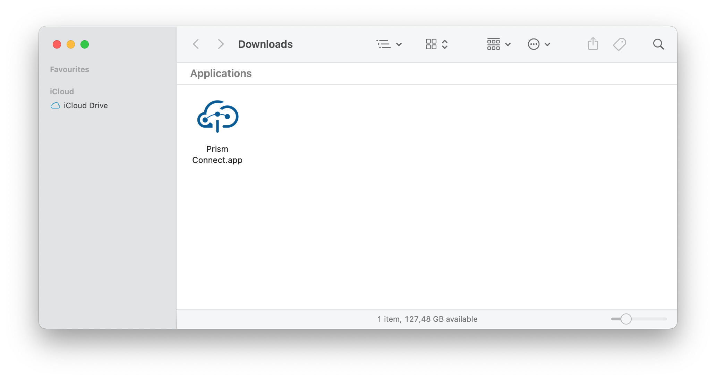Screen dimensions: 716x380
Task: Click the Tags toolbar icon
Action: point(620,44)
